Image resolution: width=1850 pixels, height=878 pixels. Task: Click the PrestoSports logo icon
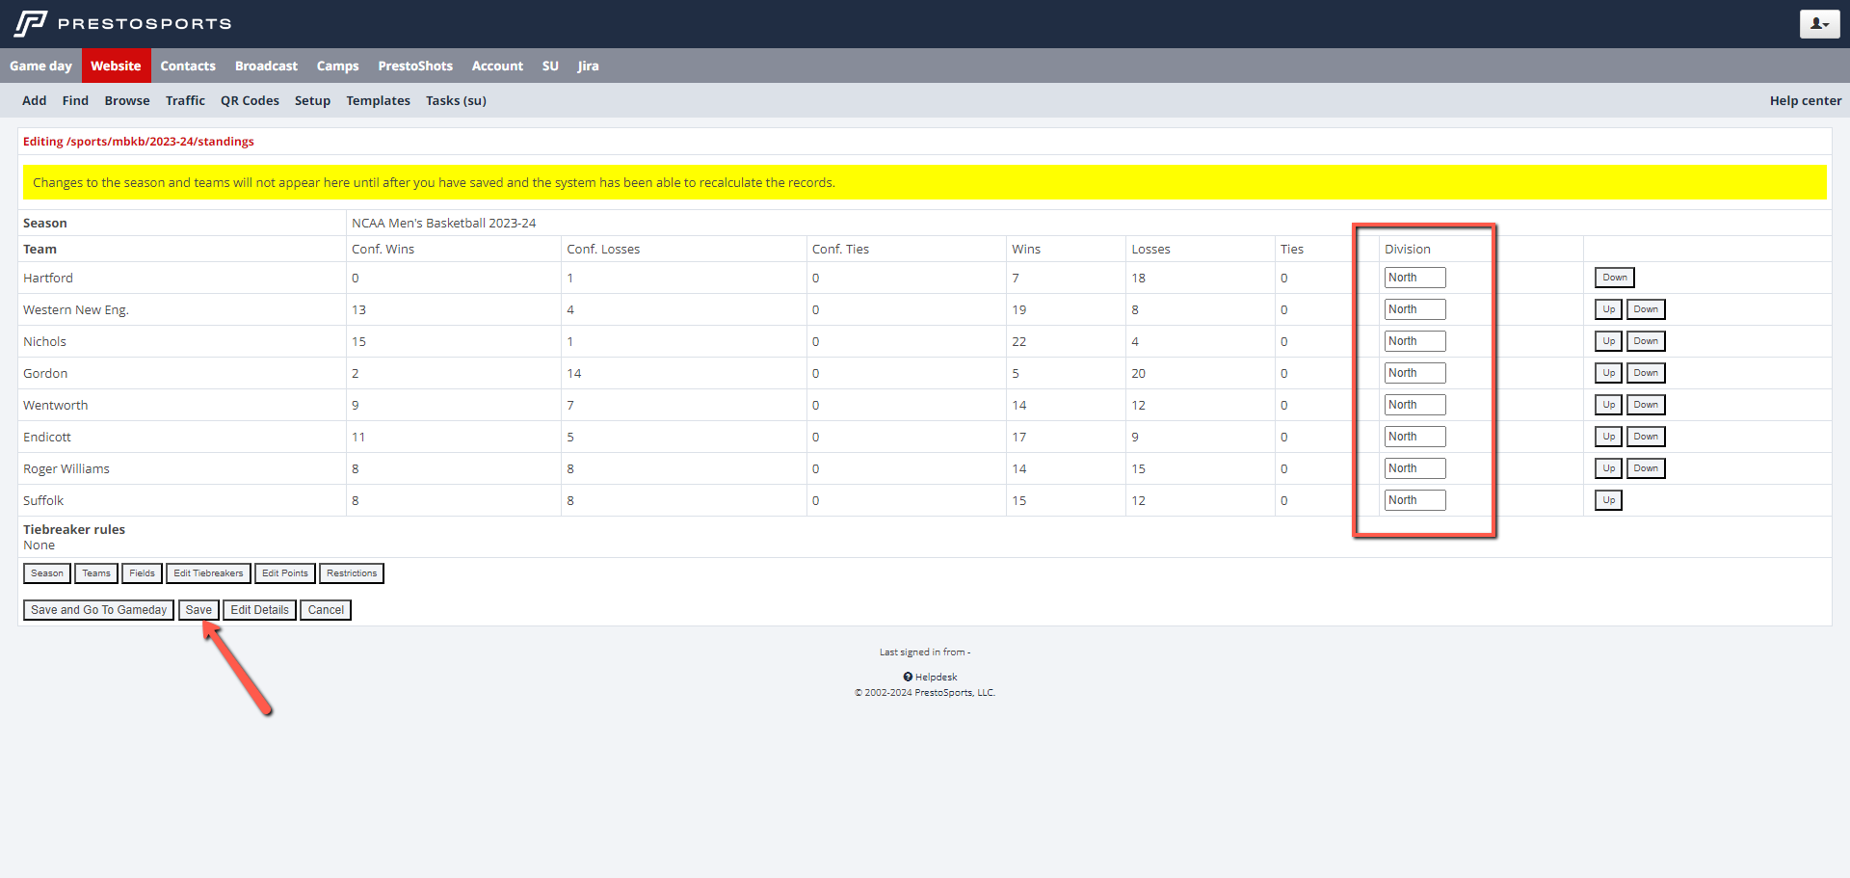31,23
